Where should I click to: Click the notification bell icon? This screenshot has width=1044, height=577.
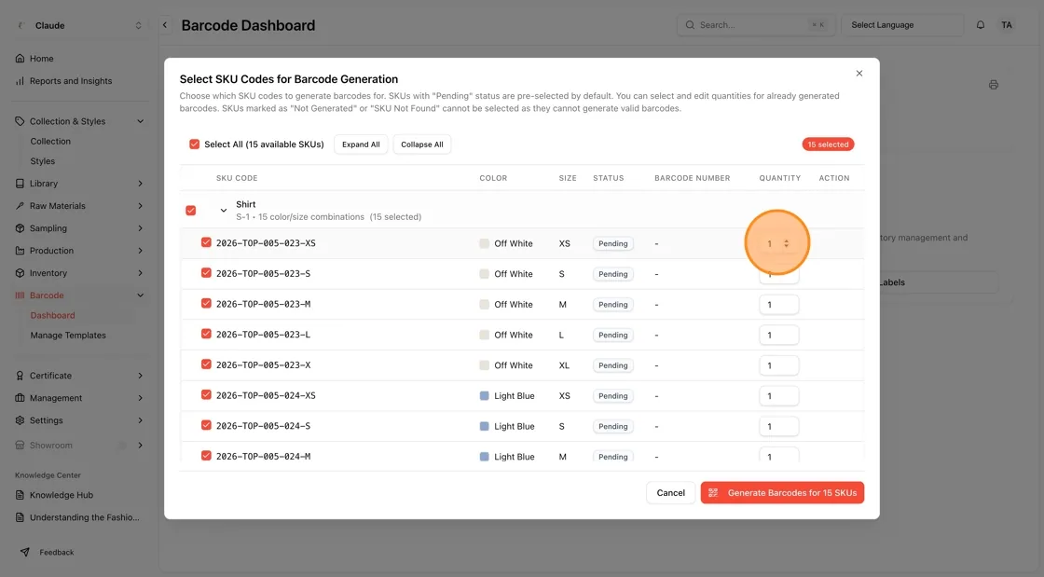tap(981, 25)
